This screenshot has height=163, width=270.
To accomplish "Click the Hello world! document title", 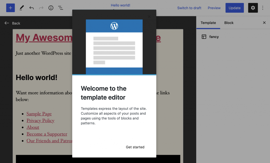I will (x=120, y=5).
